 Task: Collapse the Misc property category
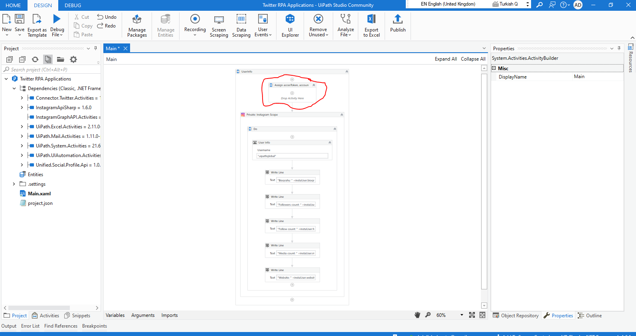[x=494, y=68]
